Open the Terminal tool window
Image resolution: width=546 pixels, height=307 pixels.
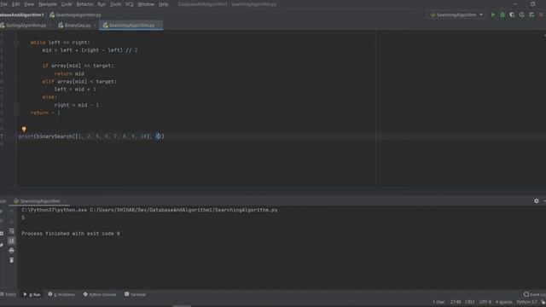coord(135,294)
